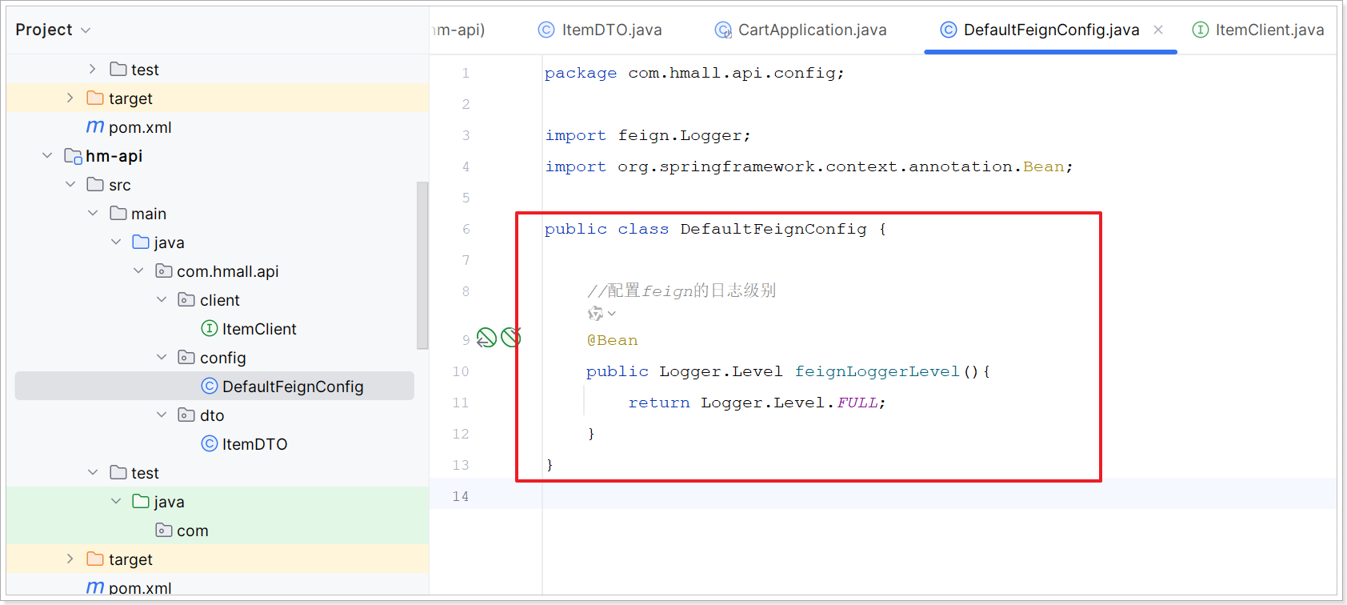1347x605 pixels.
Task: Click the package com.hmall.api.config line
Action: 694,73
